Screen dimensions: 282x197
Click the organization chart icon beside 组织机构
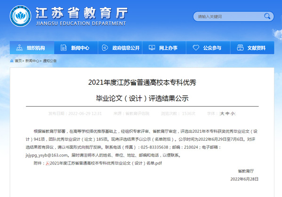[19, 48]
